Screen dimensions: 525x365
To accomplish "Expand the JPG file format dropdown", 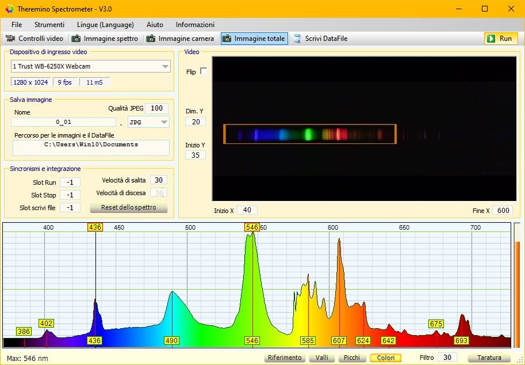I will pyautogui.click(x=164, y=122).
